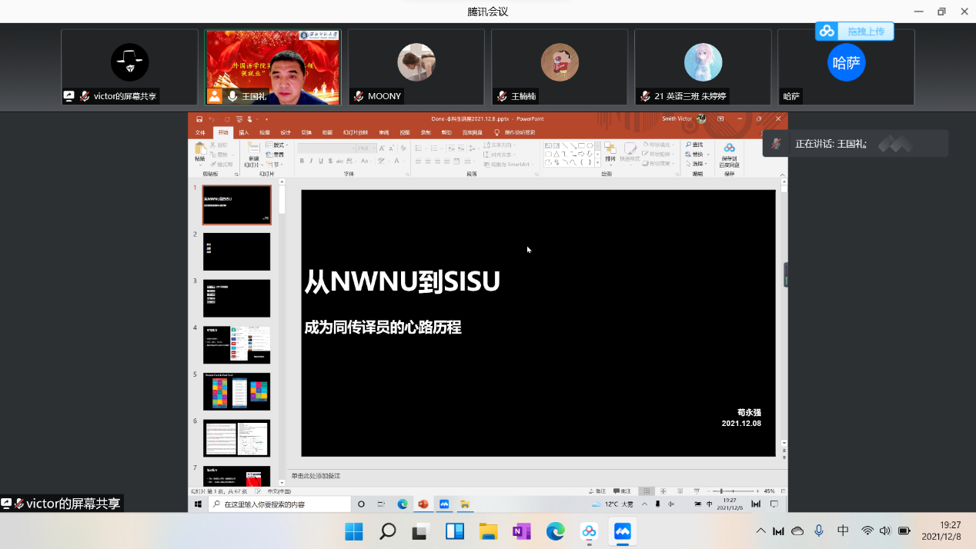The image size is (976, 549).
Task: Click the Windows 11 Start button
Action: tap(354, 531)
